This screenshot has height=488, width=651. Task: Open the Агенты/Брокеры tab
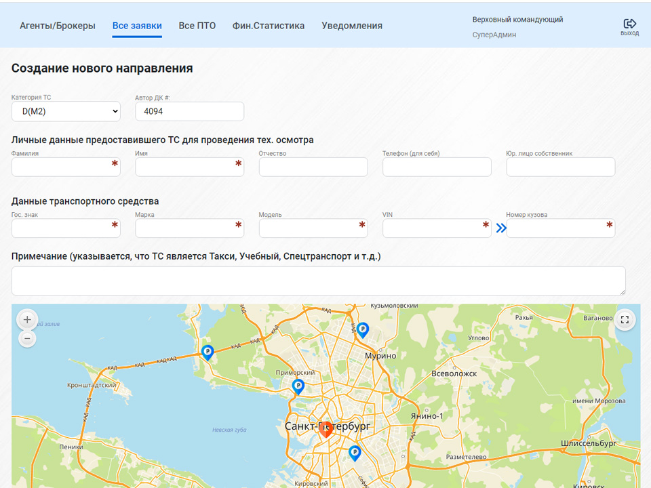57,26
